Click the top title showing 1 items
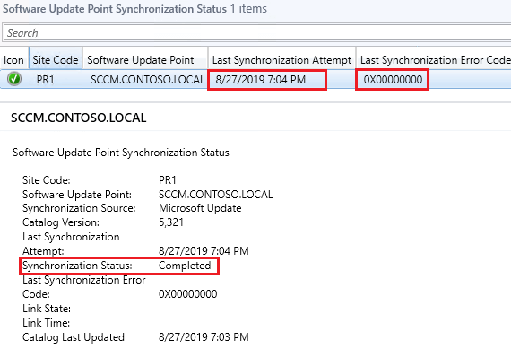The height and width of the screenshot is (349, 511). (134, 9)
